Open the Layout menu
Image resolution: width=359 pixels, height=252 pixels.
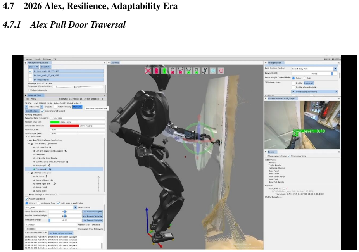pos(29,59)
